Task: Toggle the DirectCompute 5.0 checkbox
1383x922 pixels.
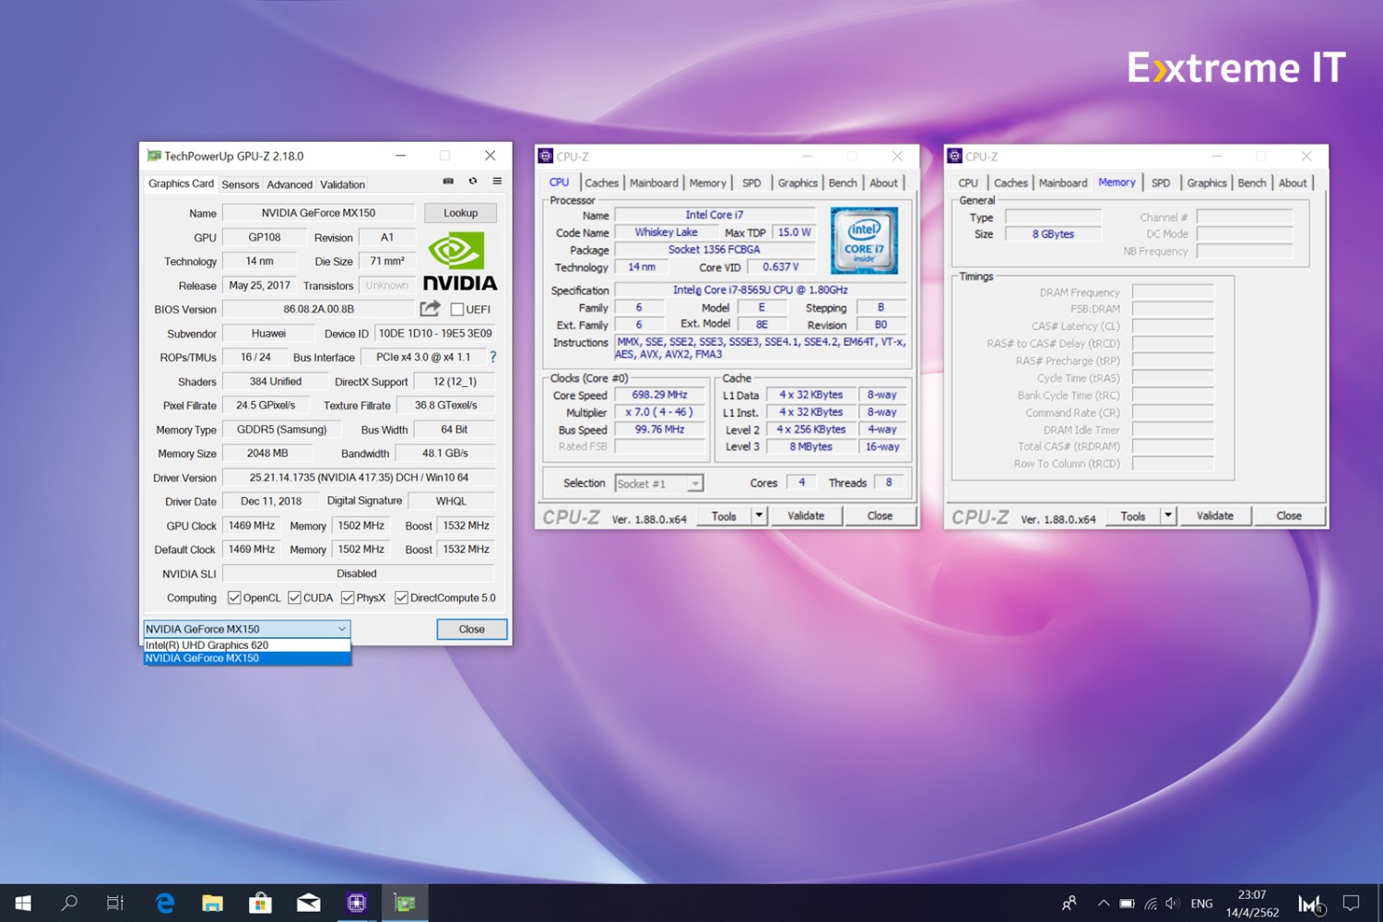Action: tap(401, 597)
